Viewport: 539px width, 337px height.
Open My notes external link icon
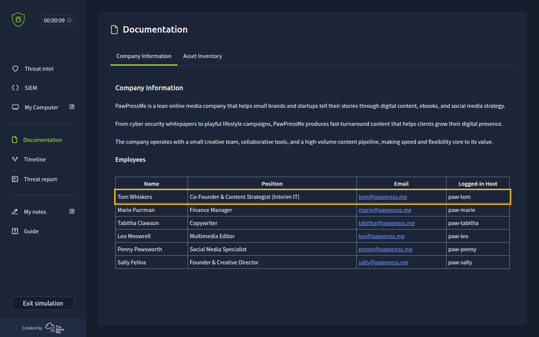72,212
